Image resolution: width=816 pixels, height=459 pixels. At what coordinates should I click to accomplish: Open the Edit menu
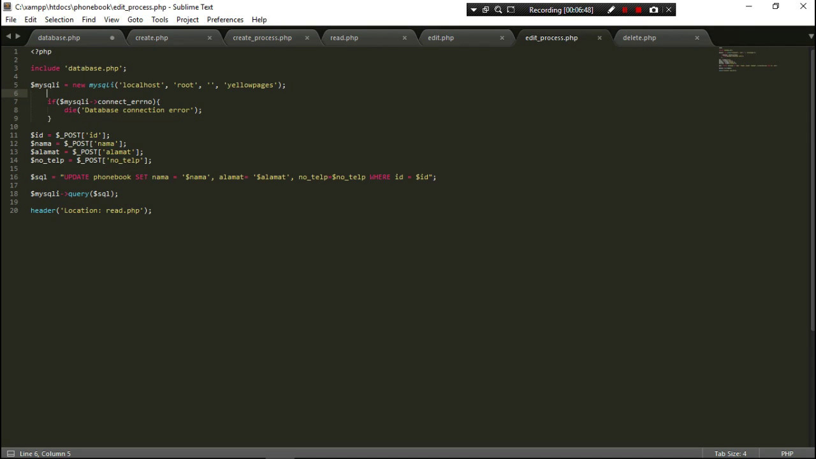[31, 20]
